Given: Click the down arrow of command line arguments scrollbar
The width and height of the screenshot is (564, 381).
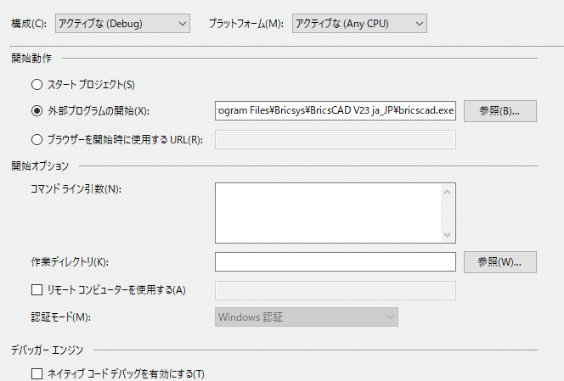Looking at the screenshot, I should pos(447,235).
